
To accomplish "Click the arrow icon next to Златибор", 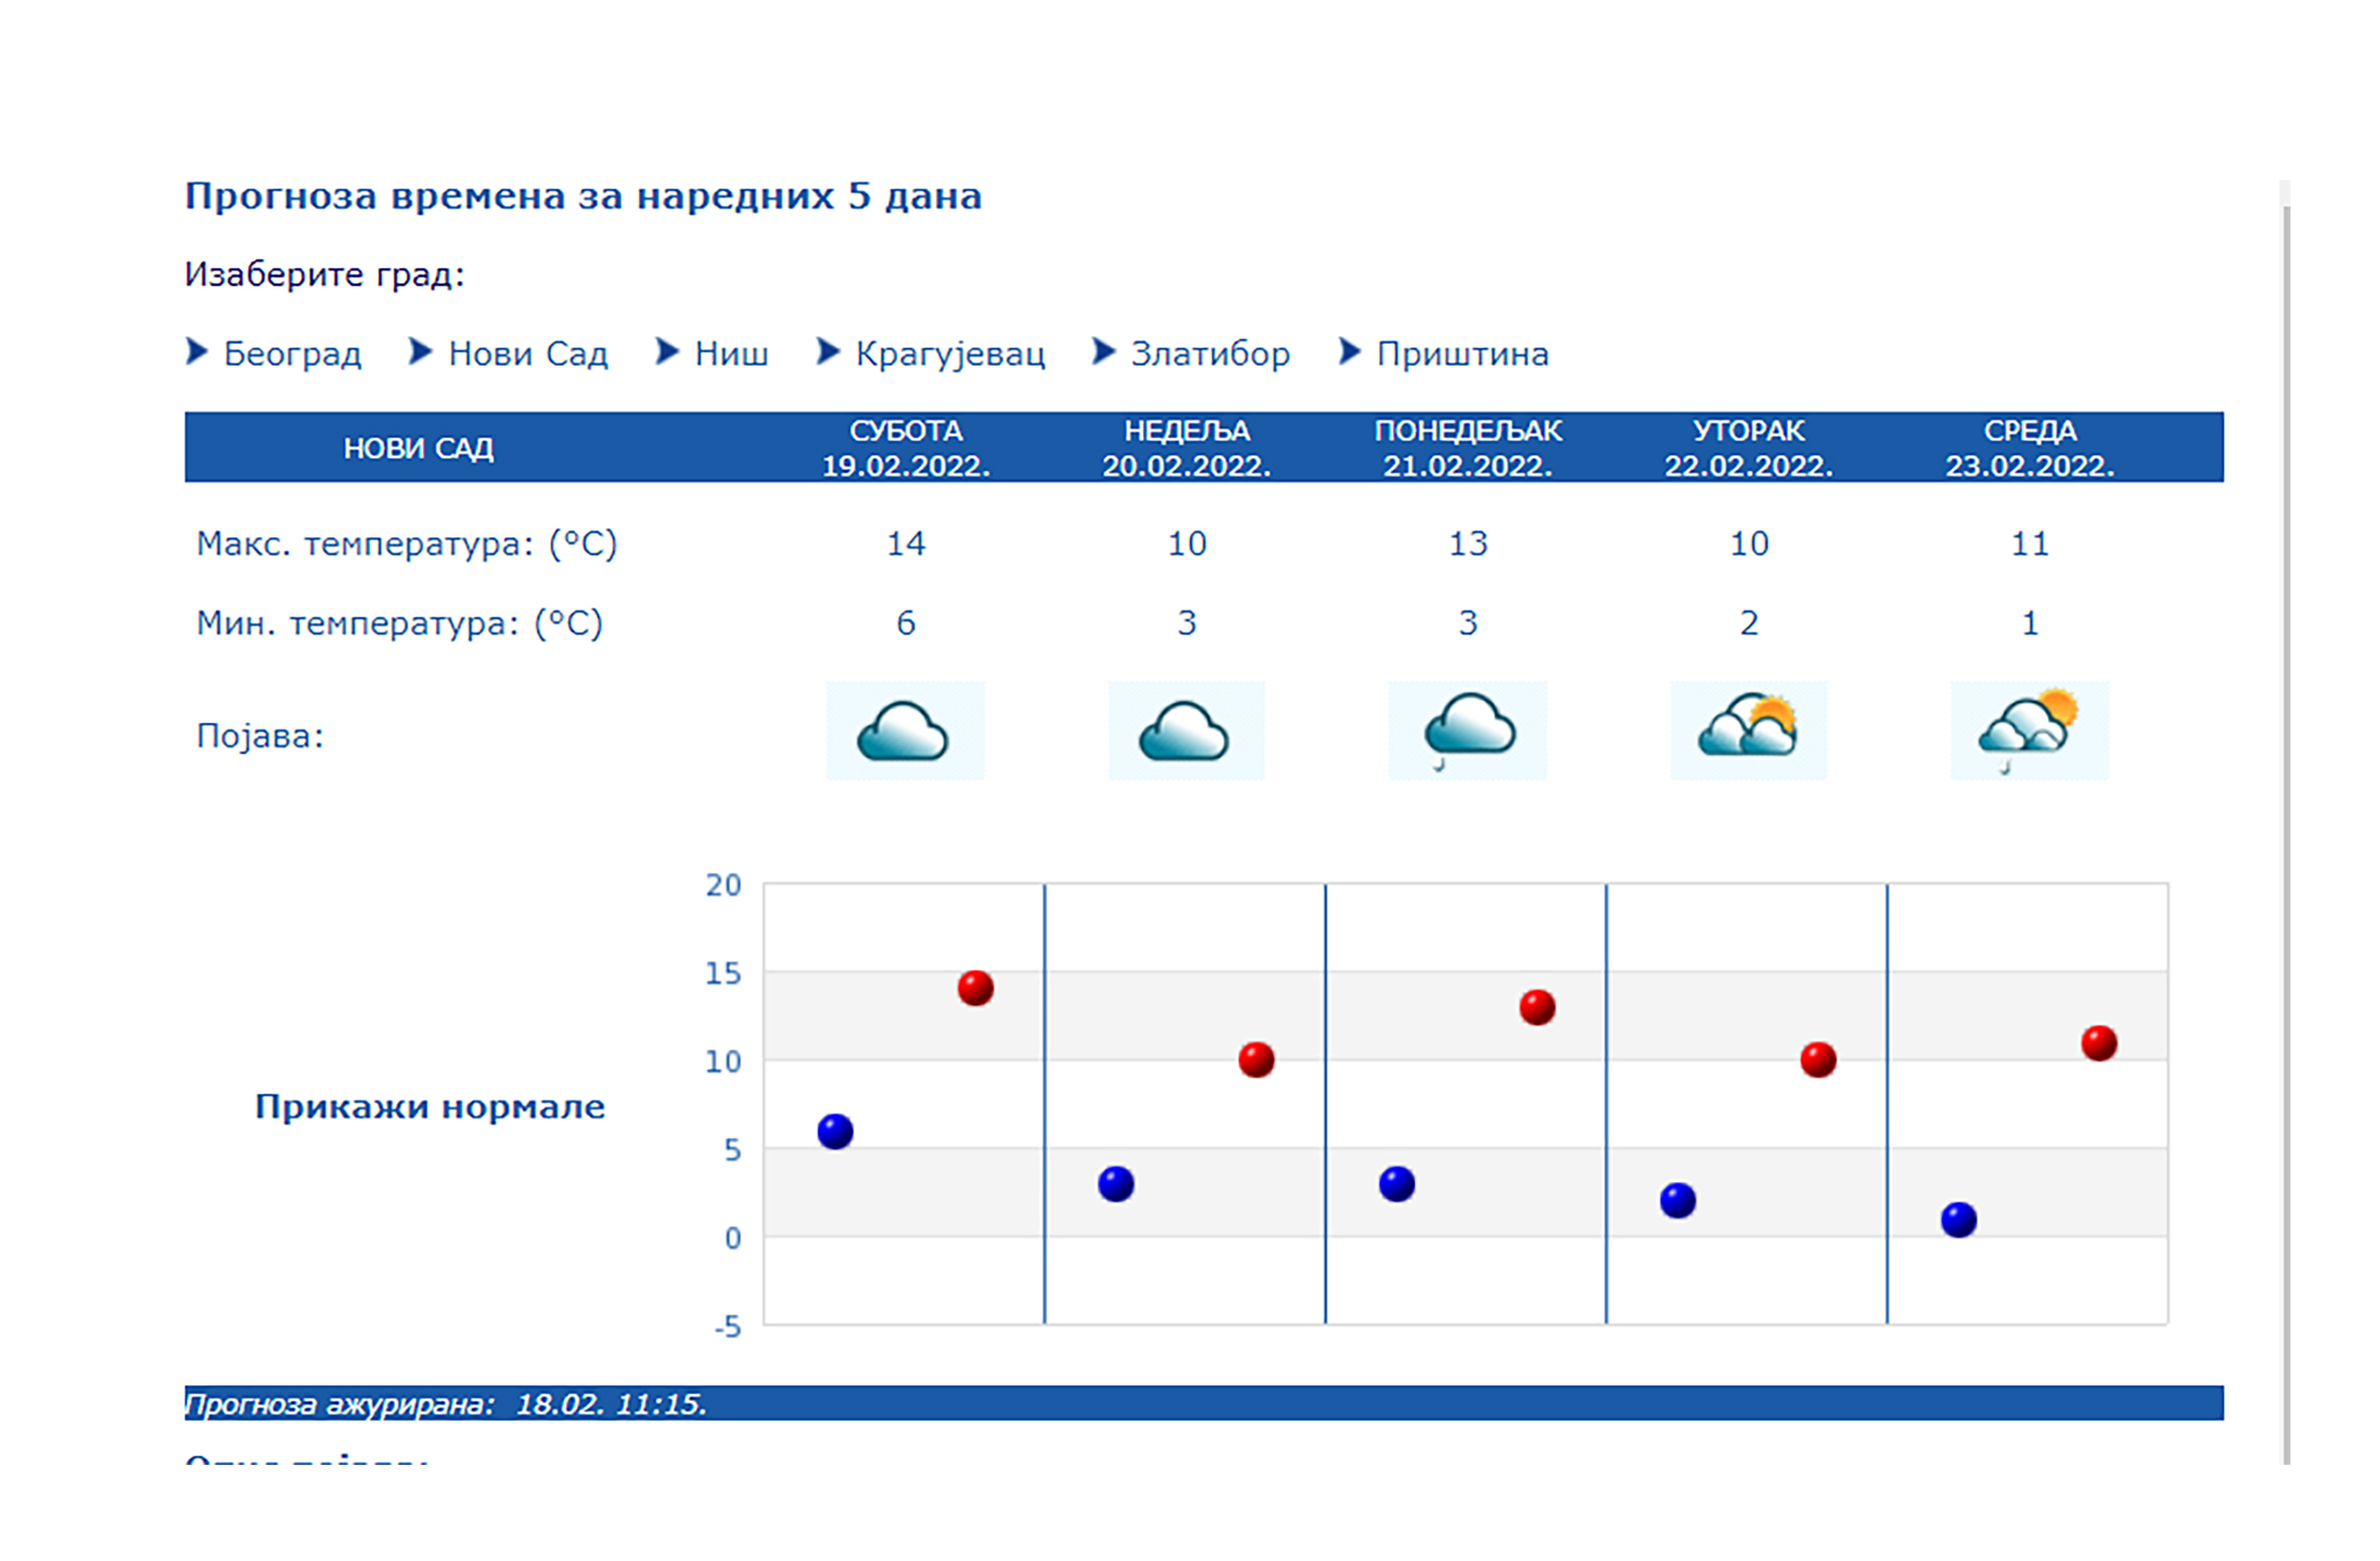I will [x=1103, y=352].
